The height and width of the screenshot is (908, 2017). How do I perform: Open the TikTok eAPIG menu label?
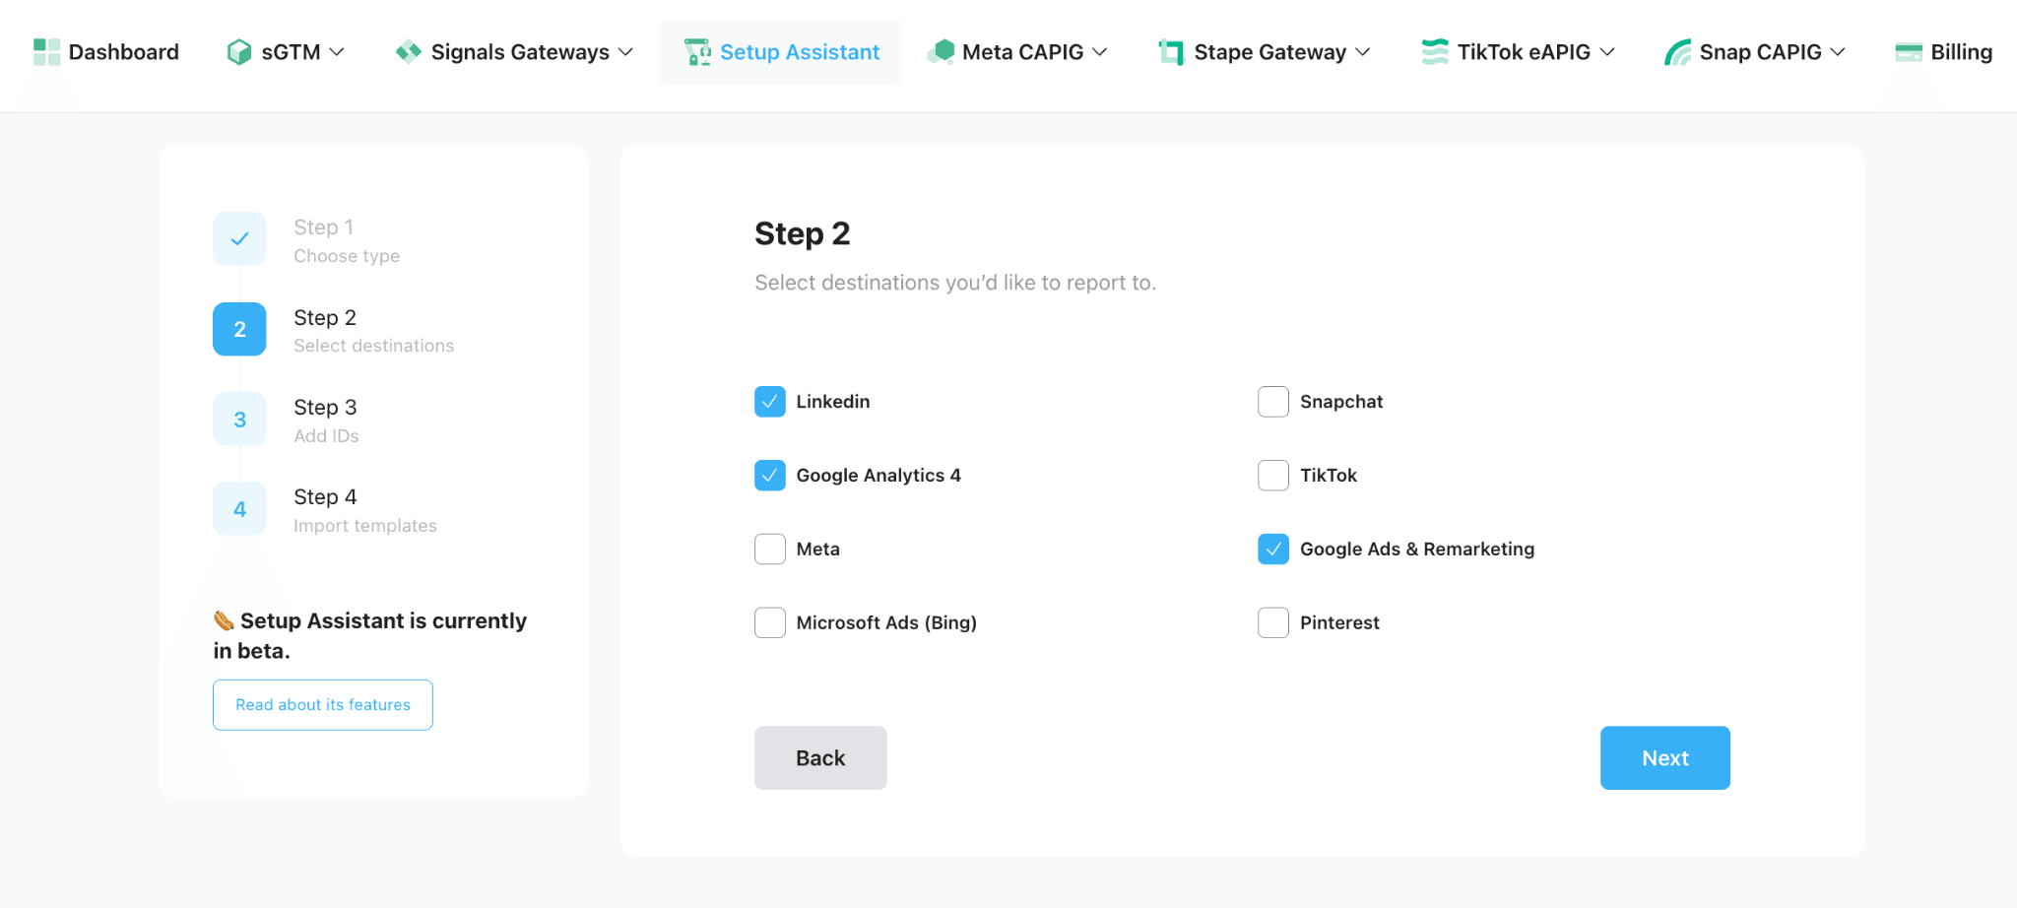pyautogui.click(x=1525, y=52)
